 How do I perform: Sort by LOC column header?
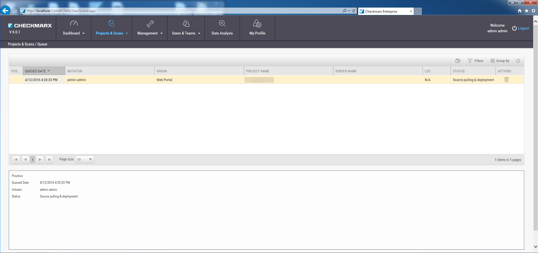pyautogui.click(x=437, y=71)
